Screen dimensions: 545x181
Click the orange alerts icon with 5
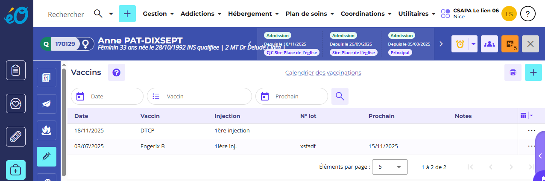(510, 44)
